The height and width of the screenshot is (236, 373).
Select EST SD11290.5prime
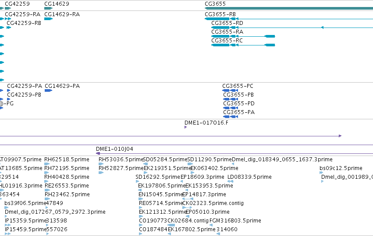(x=210, y=160)
